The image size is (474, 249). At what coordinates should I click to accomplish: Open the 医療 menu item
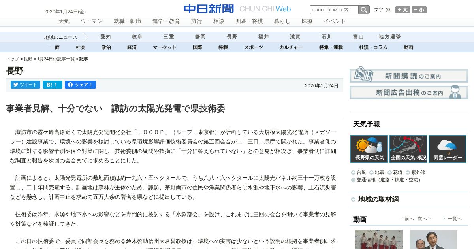pyautogui.click(x=307, y=21)
